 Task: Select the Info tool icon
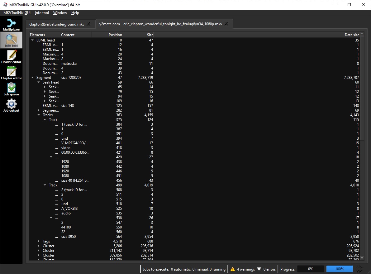[11, 40]
